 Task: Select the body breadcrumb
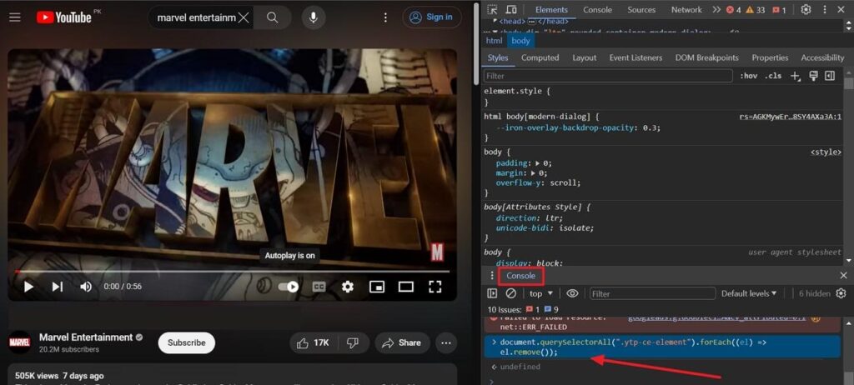click(x=520, y=41)
